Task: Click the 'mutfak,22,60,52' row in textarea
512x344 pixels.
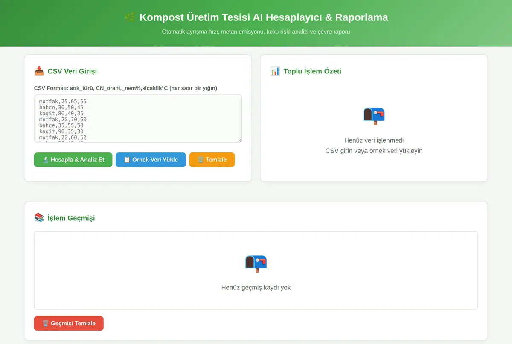Action: [63, 137]
